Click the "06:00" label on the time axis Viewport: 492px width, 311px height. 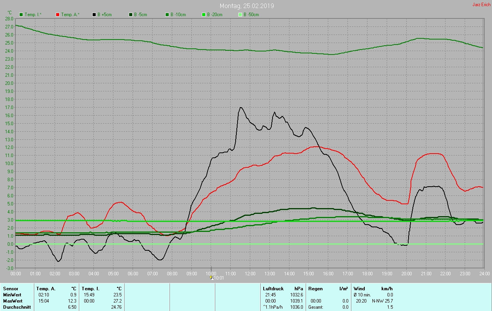133,274
